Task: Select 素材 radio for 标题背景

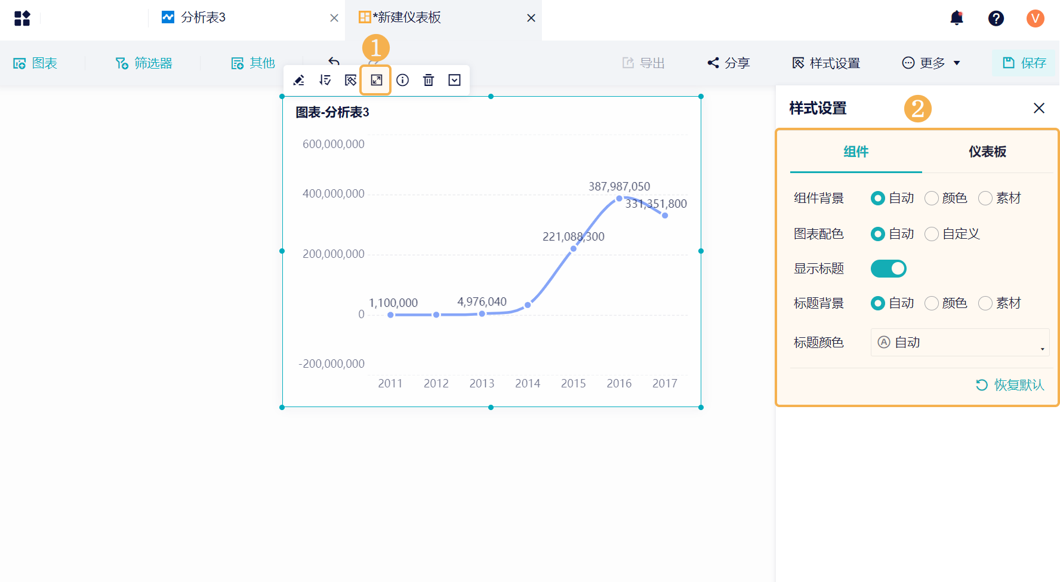Action: [1000, 303]
